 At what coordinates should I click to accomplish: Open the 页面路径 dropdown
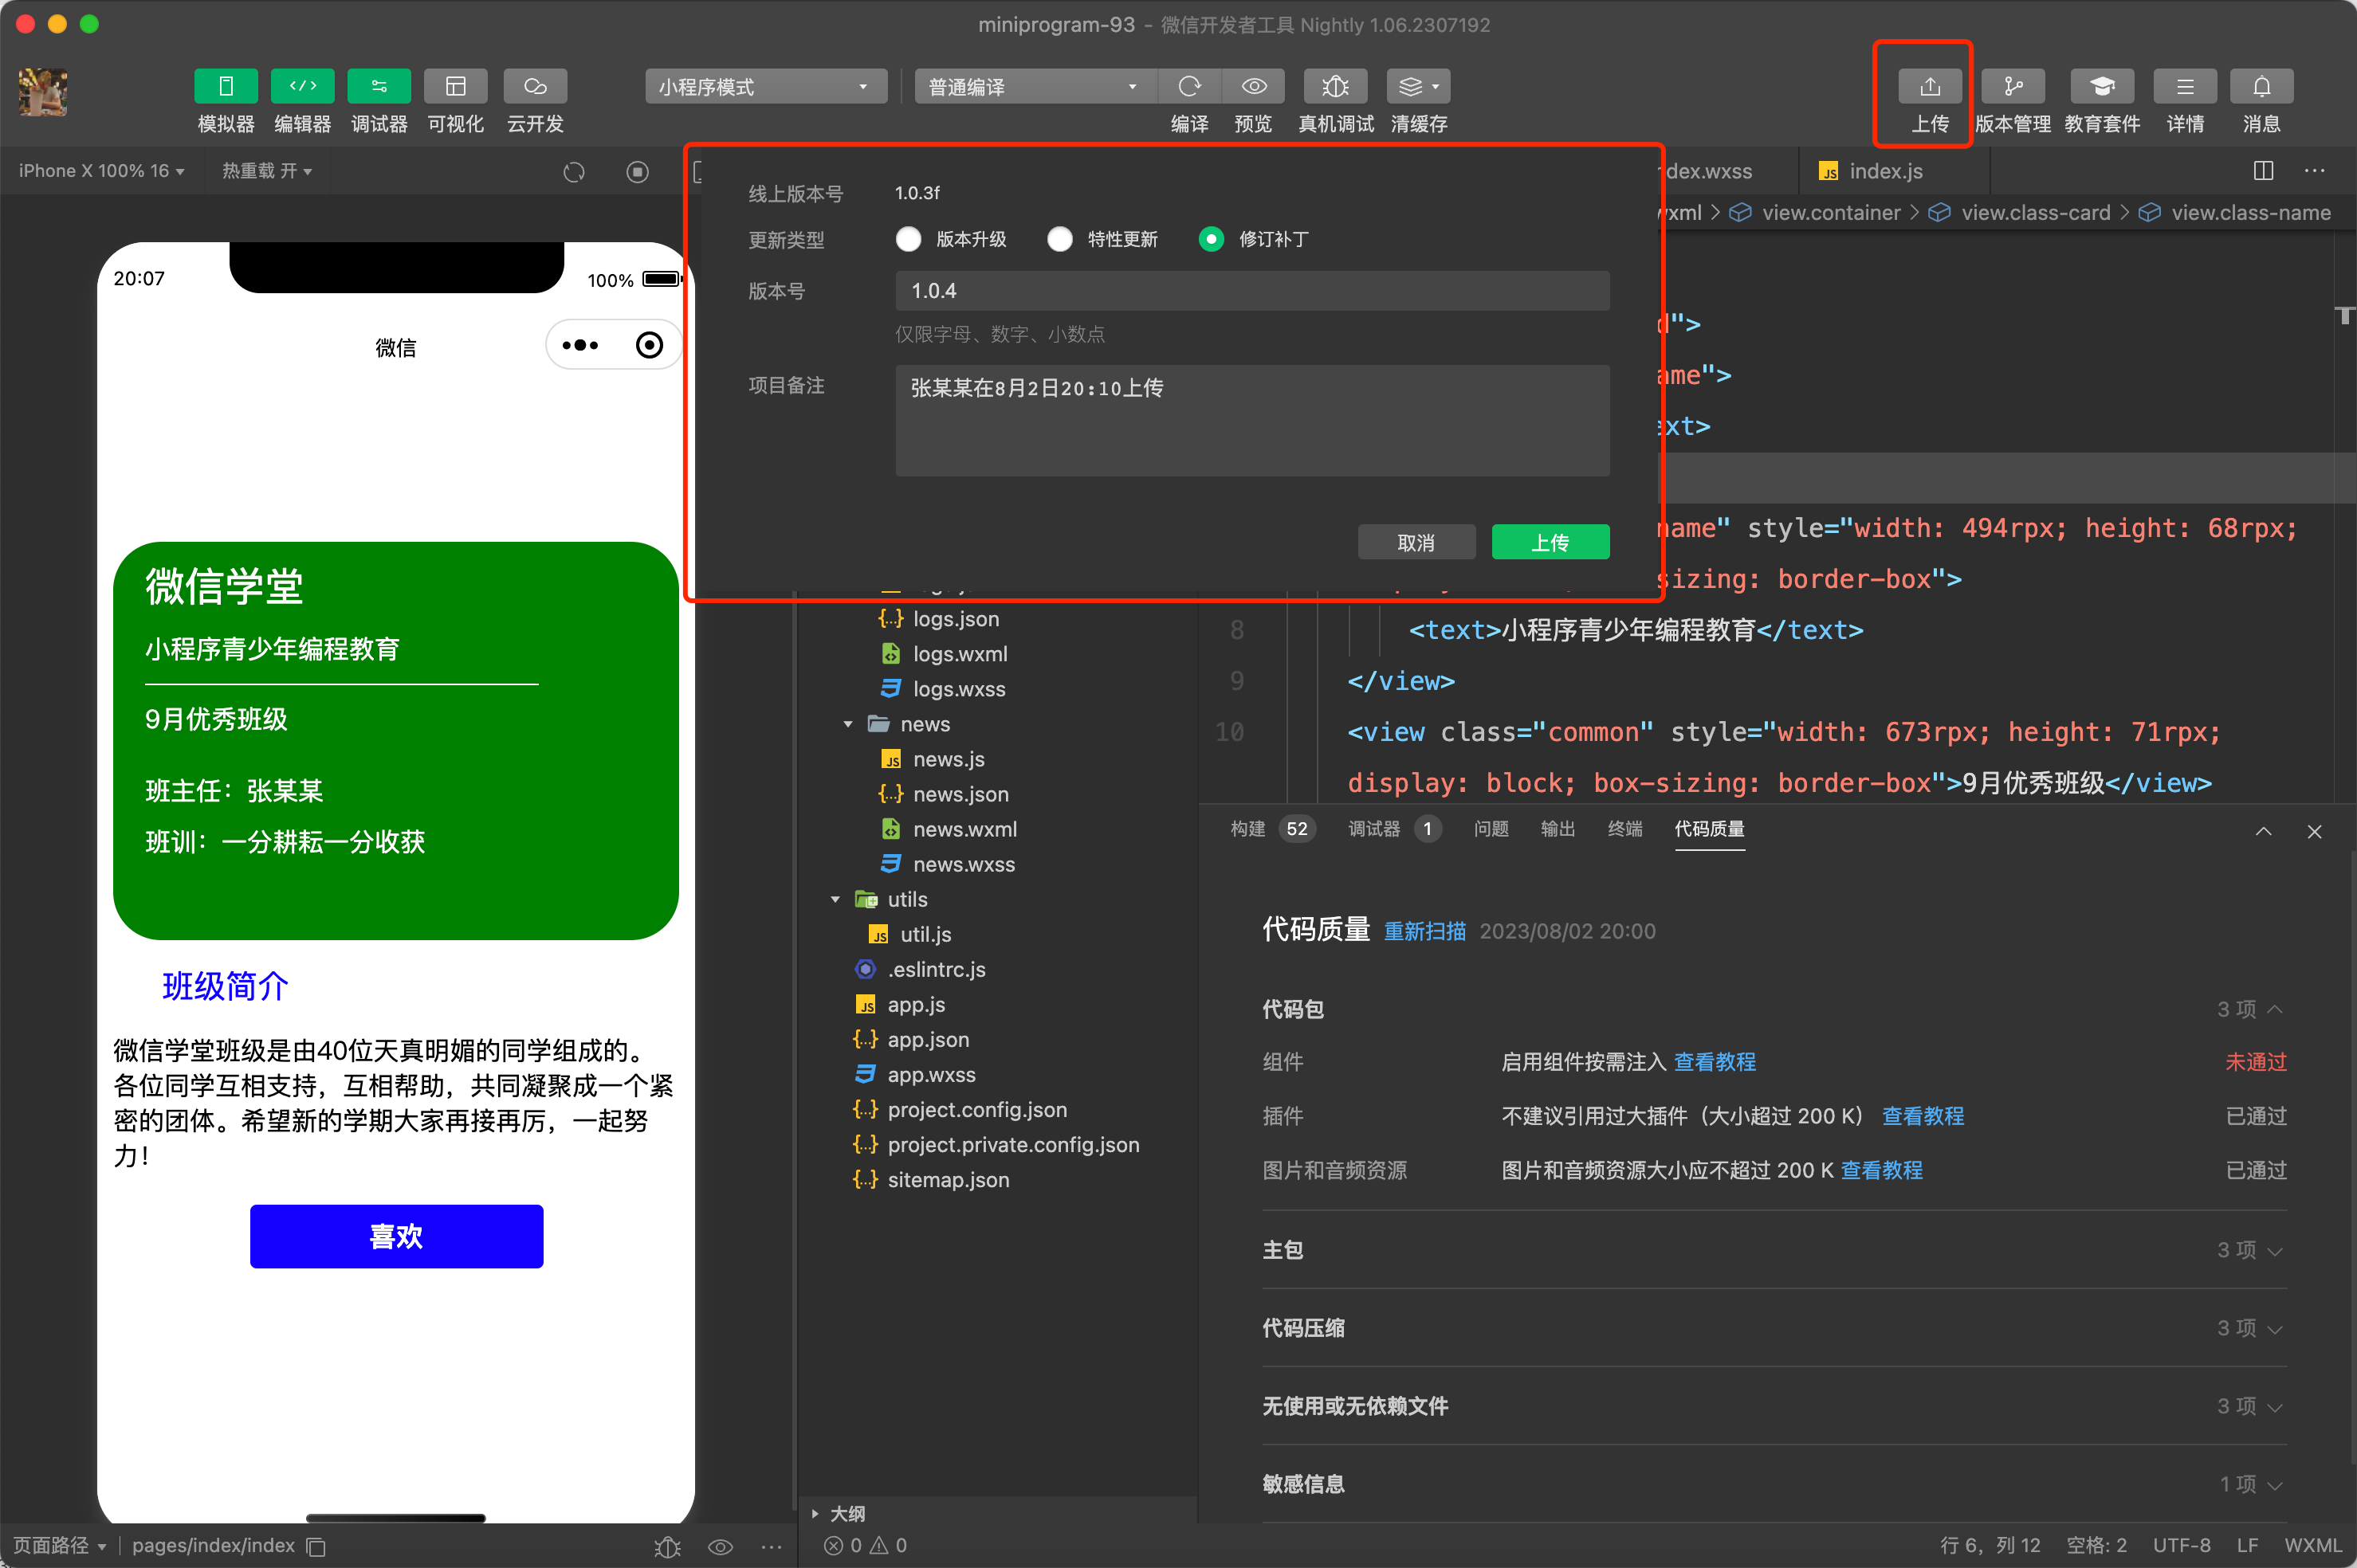click(x=59, y=1546)
